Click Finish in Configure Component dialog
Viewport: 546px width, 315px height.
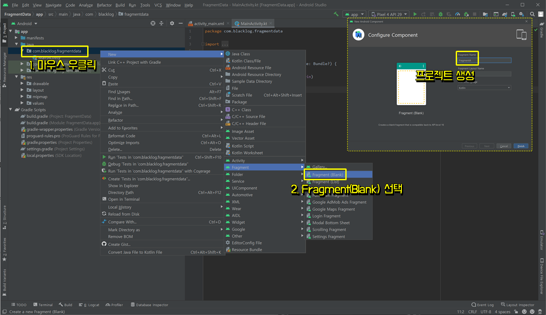(x=521, y=146)
